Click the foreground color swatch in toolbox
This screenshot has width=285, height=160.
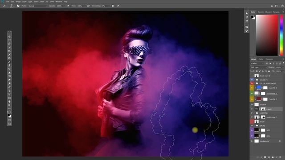[8, 115]
